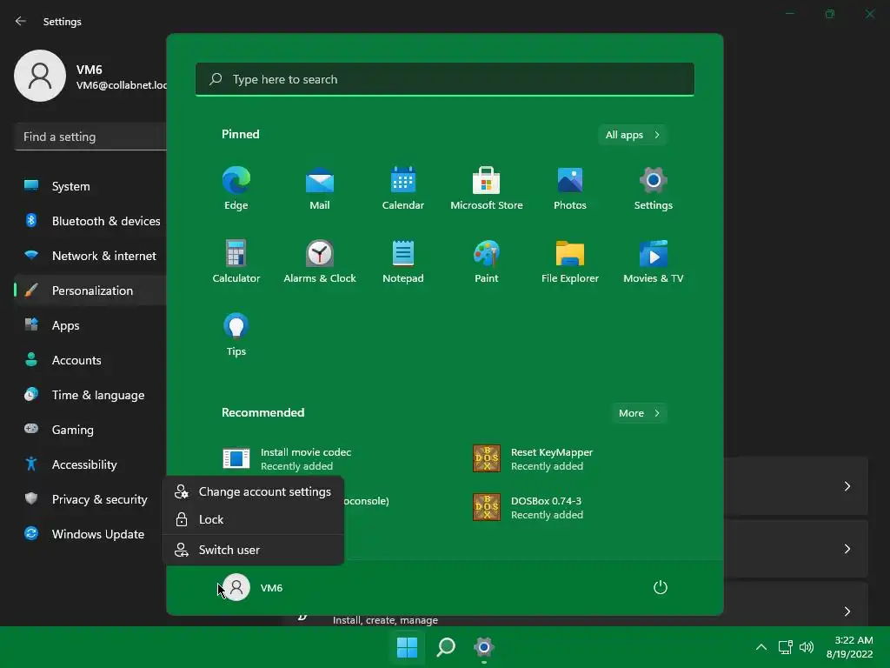890x668 pixels.
Task: Open the Edge pinned app
Action: point(236,189)
